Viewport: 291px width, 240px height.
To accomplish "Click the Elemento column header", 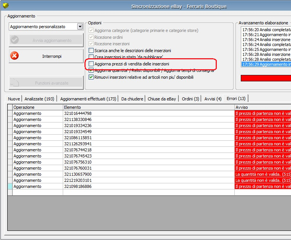I will (x=149, y=107).
